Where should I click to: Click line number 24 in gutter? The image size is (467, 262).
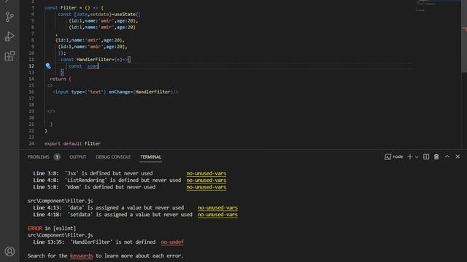[x=31, y=143]
